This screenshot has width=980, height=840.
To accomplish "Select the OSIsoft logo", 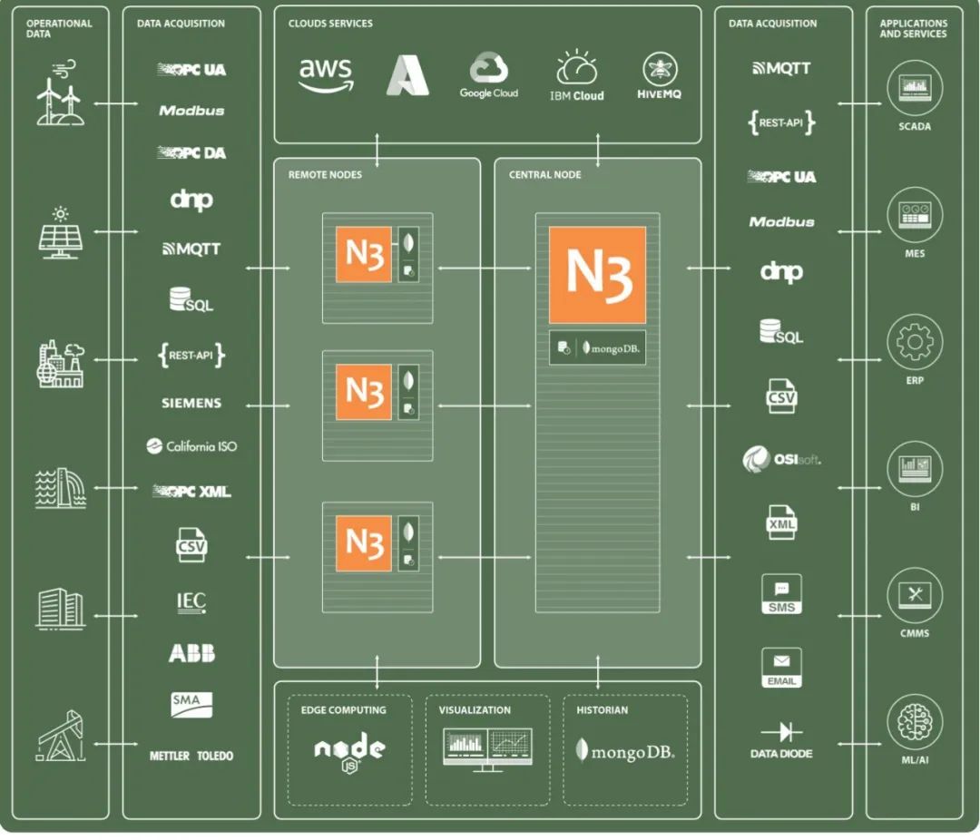I will 781,459.
